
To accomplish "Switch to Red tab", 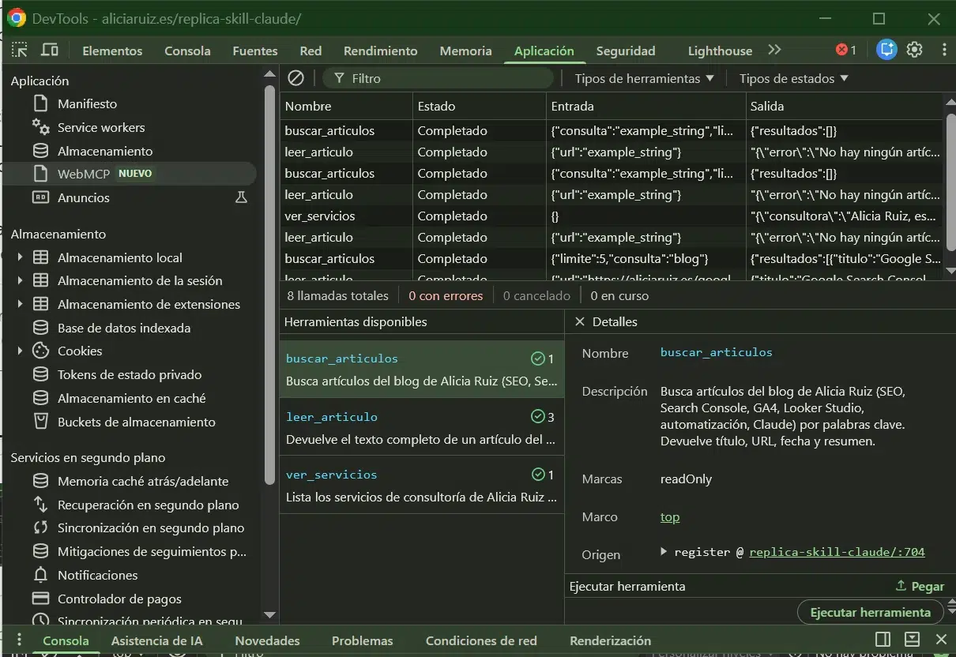I will pos(311,51).
